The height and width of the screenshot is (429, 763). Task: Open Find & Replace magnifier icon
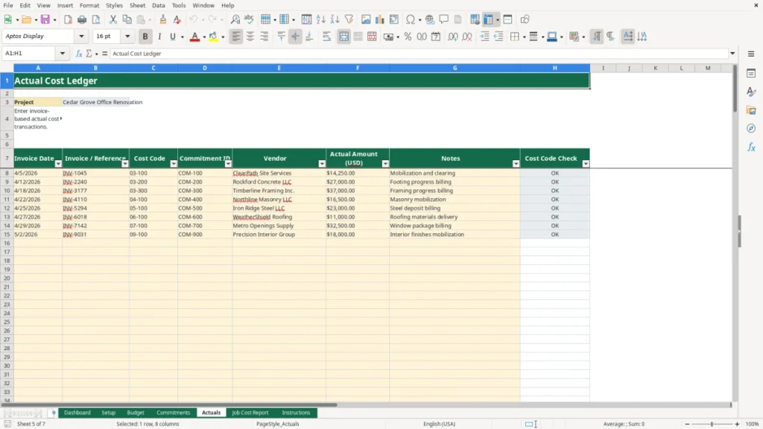coord(235,19)
